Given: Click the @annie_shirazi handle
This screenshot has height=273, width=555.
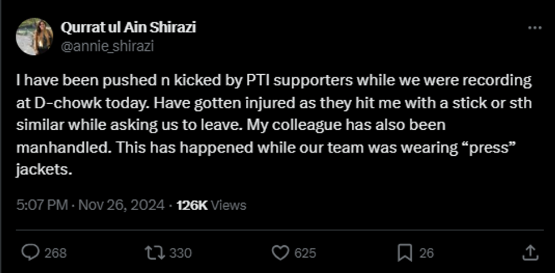Looking at the screenshot, I should pyautogui.click(x=106, y=46).
